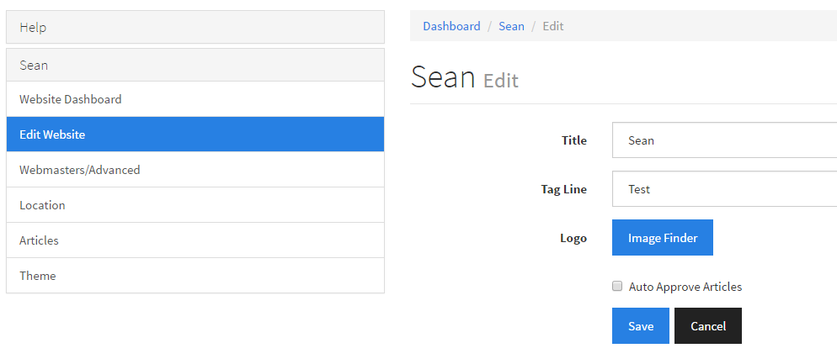Open the Help panel in the sidebar

click(195, 27)
